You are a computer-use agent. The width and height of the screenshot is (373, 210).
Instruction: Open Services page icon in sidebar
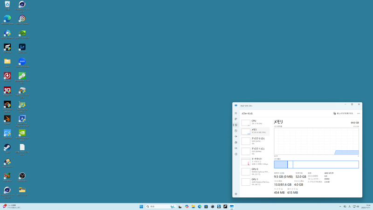[x=236, y=154]
